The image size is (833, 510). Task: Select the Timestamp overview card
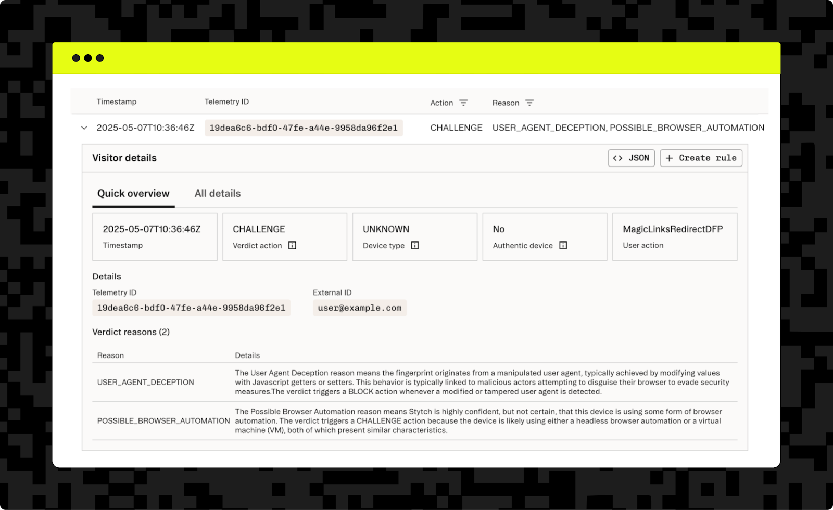(155, 237)
